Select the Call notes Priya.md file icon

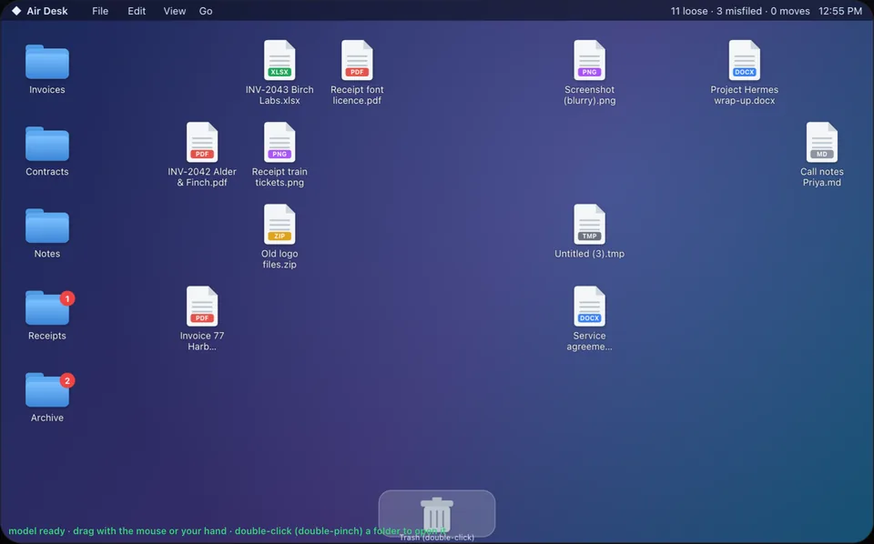[821, 142]
